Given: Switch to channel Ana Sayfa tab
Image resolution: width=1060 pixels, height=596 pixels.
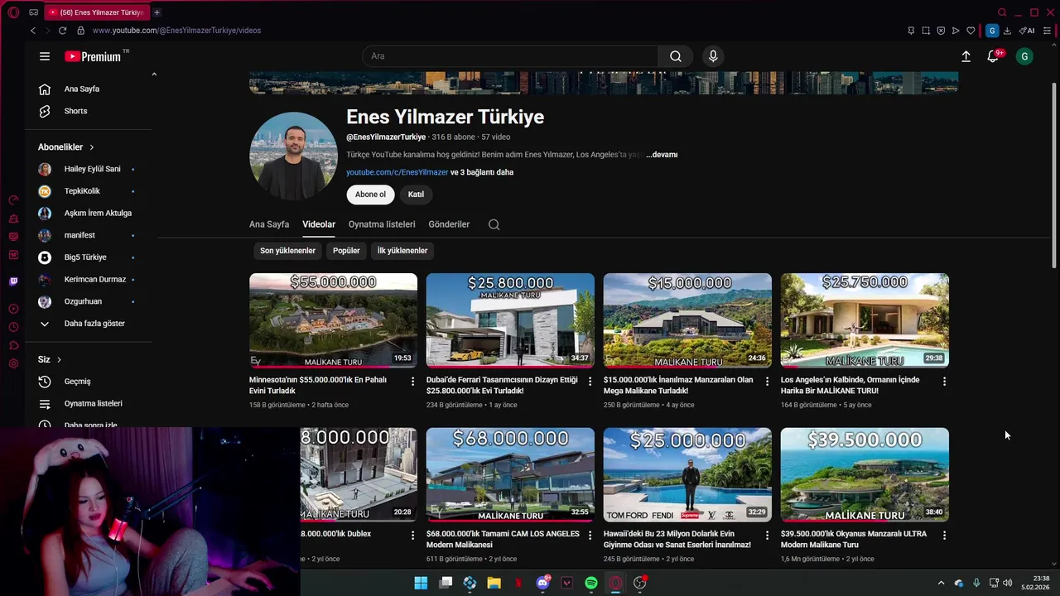Looking at the screenshot, I should [269, 224].
